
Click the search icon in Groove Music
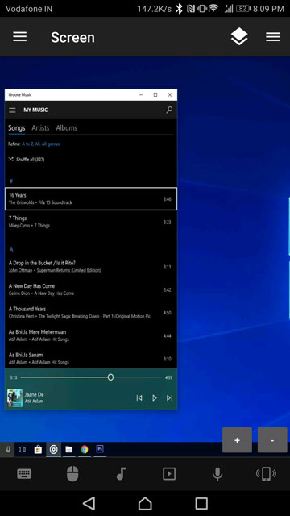point(169,110)
